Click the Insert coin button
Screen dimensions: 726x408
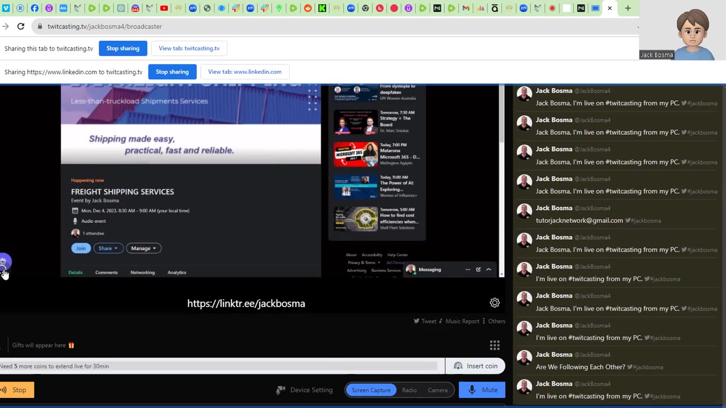475,366
